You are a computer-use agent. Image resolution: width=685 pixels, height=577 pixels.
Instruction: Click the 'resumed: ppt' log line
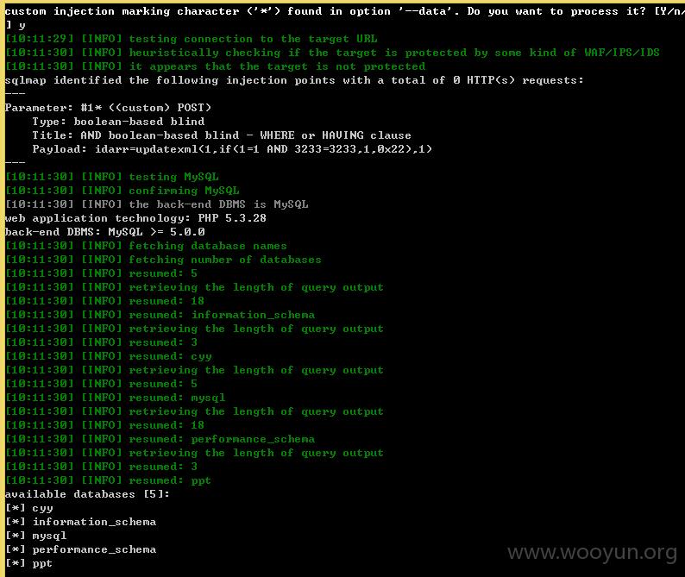click(109, 480)
